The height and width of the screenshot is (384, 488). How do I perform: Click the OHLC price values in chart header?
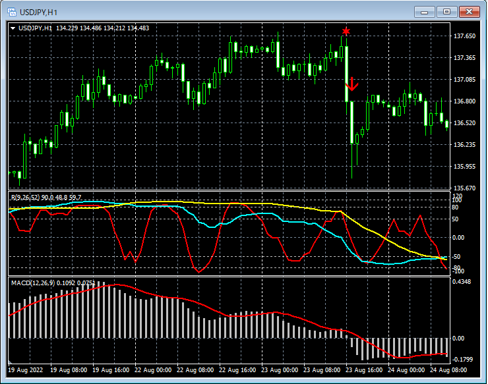102,28
